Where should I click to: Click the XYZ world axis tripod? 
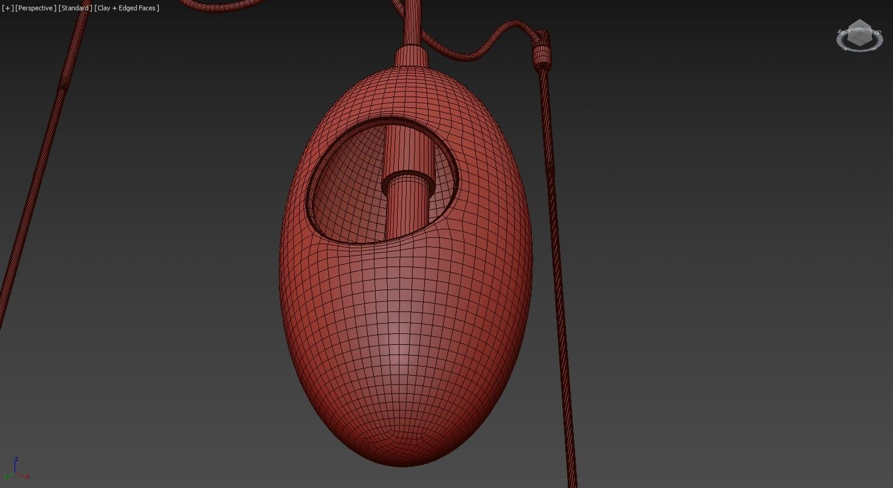coord(16,469)
